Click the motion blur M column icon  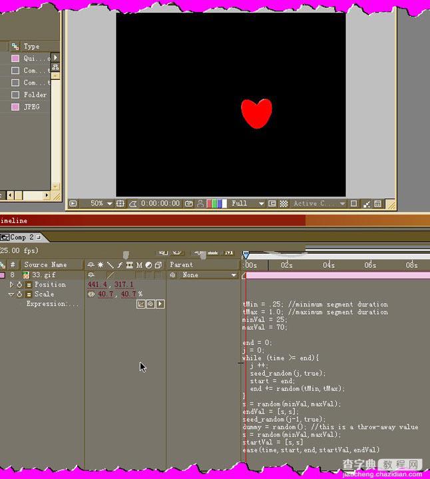tap(139, 265)
